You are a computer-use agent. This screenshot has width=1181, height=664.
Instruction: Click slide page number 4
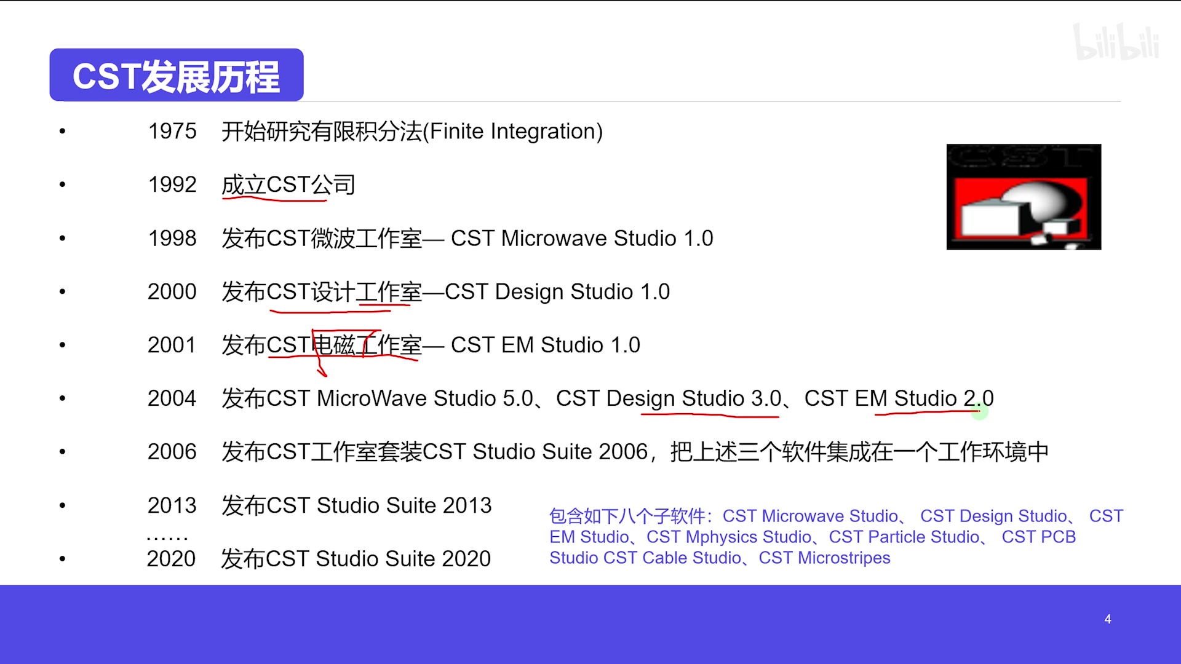click(1108, 619)
